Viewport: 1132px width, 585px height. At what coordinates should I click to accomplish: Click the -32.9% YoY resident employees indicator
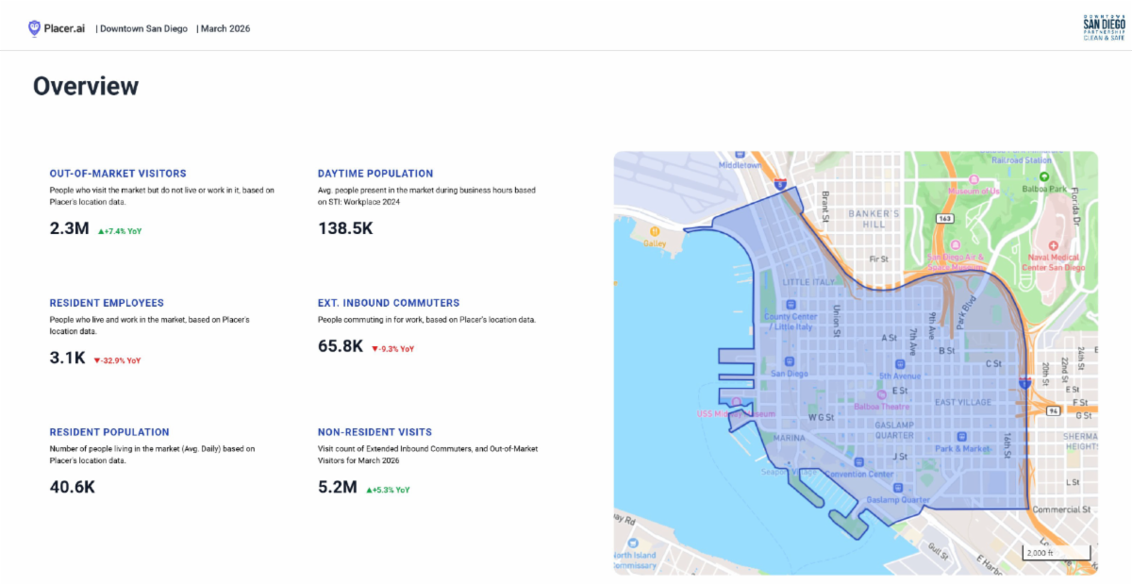tap(117, 360)
